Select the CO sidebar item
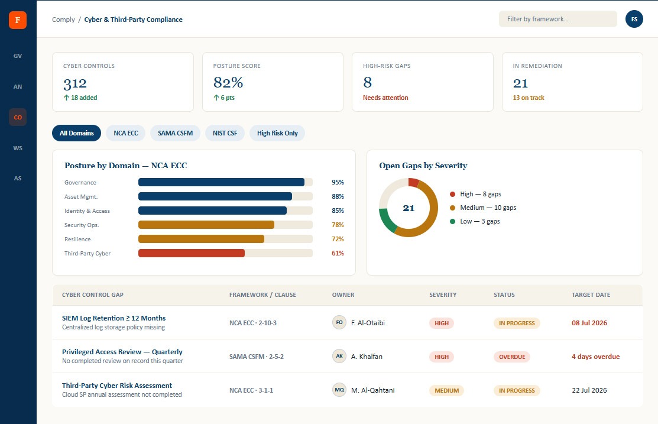 click(18, 117)
